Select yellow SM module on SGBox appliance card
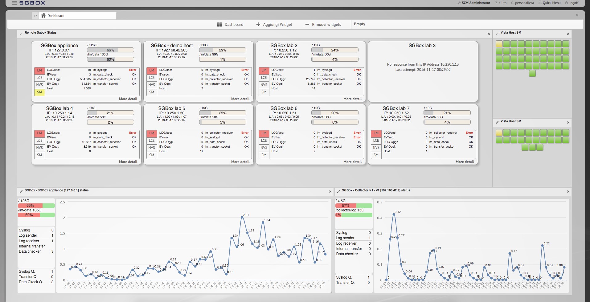This screenshot has height=302, width=590. 39,92
